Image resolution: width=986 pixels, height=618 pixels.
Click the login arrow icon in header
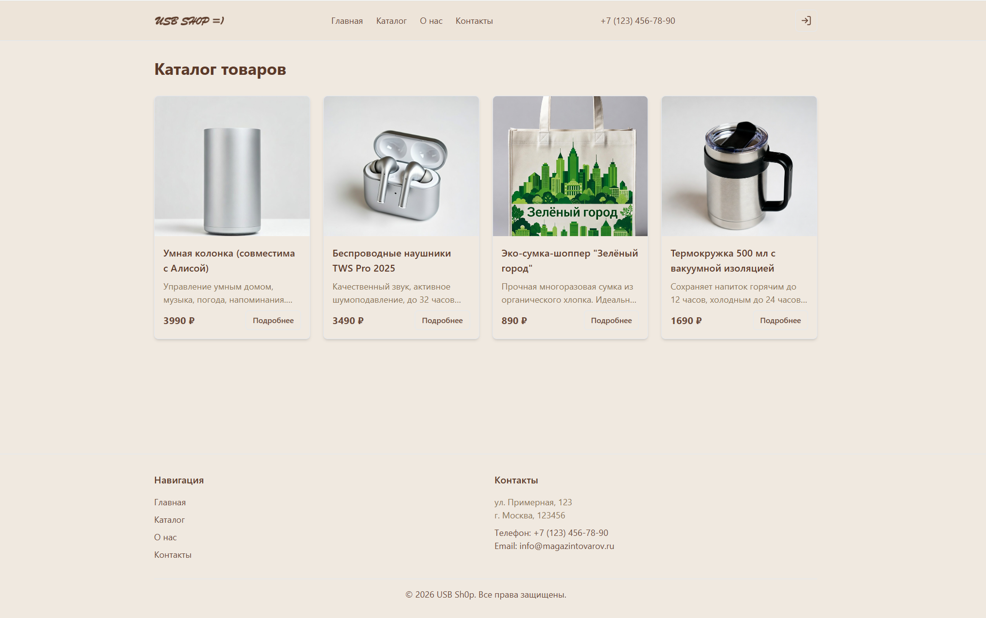(x=806, y=21)
